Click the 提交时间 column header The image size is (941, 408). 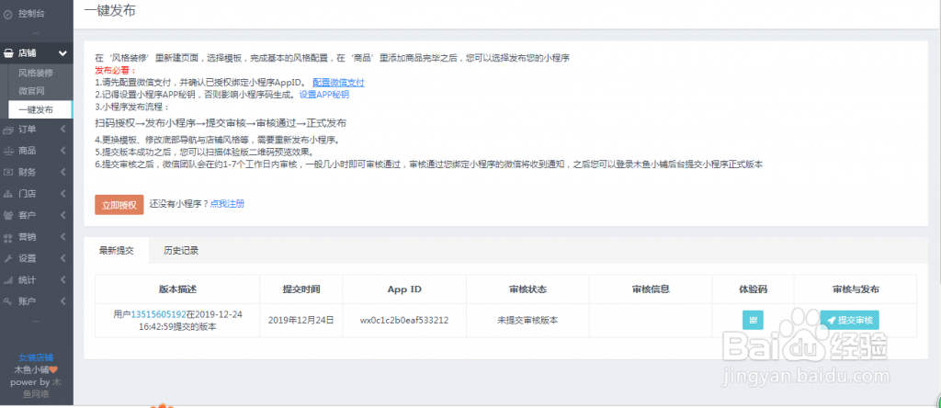(x=301, y=289)
